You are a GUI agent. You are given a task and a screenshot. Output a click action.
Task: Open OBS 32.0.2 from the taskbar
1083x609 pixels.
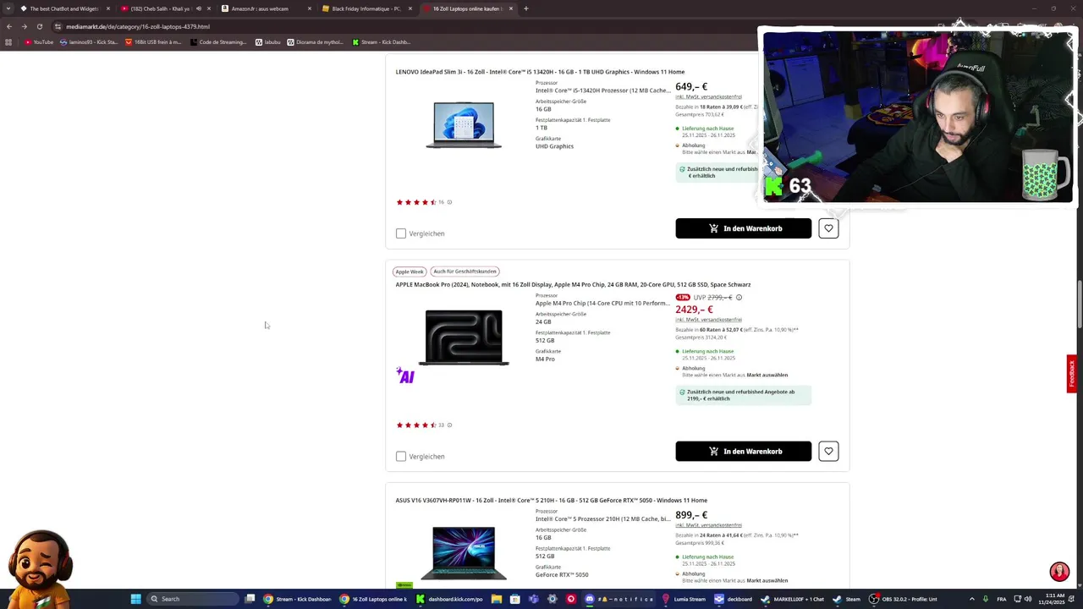[x=904, y=599]
